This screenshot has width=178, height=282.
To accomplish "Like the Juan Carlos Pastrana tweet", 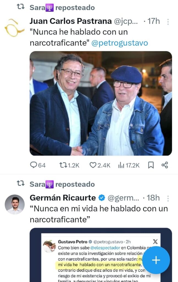I will (x=100, y=165).
